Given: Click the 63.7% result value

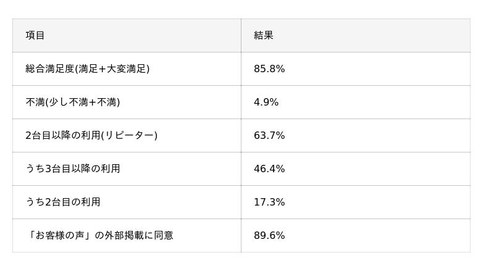Looking at the screenshot, I should (269, 136).
